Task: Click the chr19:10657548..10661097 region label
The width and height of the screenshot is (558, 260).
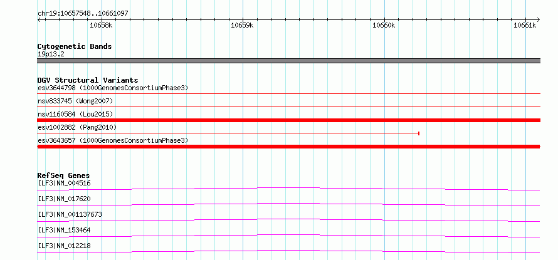Action: tap(83, 14)
